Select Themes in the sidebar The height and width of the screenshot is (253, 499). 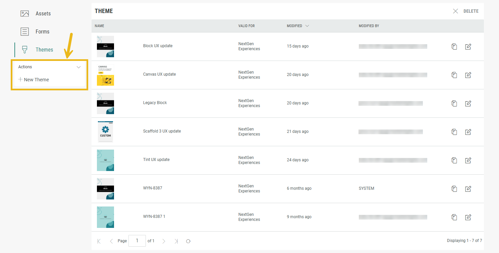[x=44, y=50]
